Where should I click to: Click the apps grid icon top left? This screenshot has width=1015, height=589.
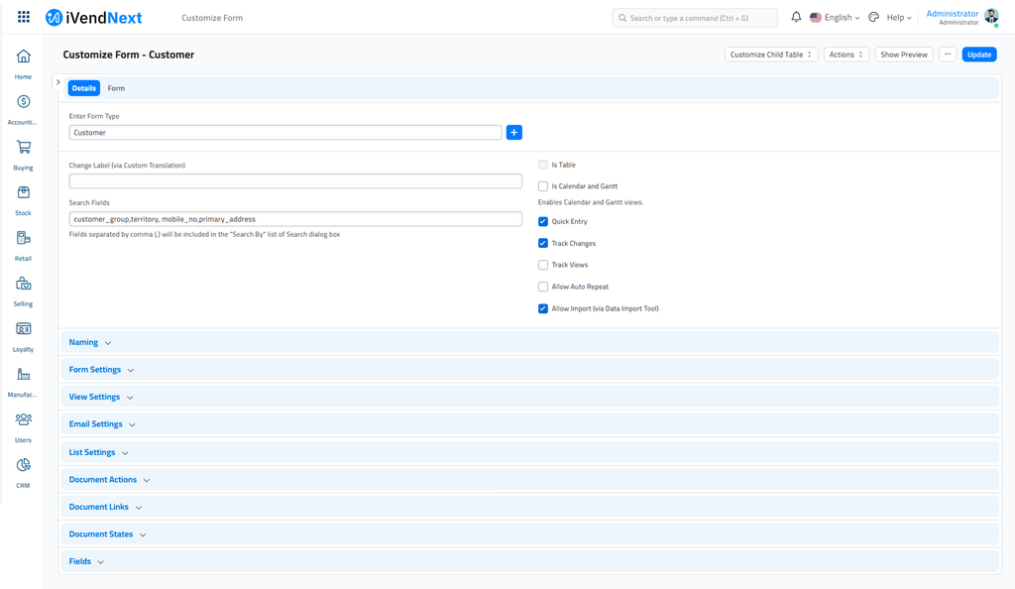(22, 17)
